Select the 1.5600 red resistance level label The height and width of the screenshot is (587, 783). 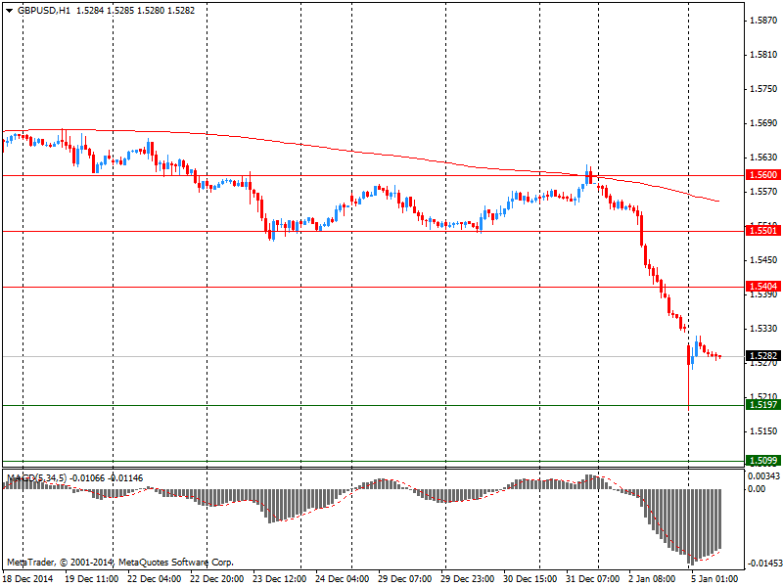point(763,175)
